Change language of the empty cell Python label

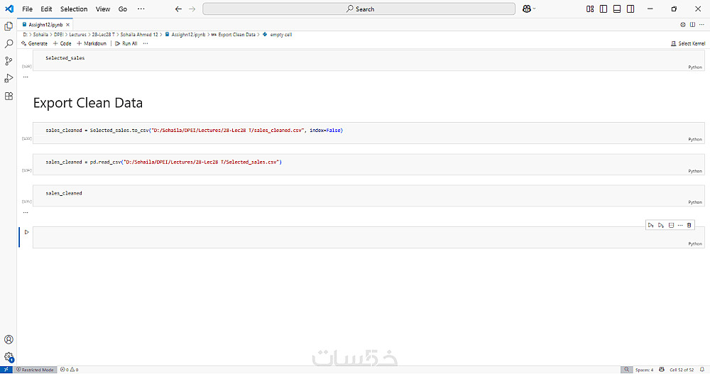click(x=695, y=243)
